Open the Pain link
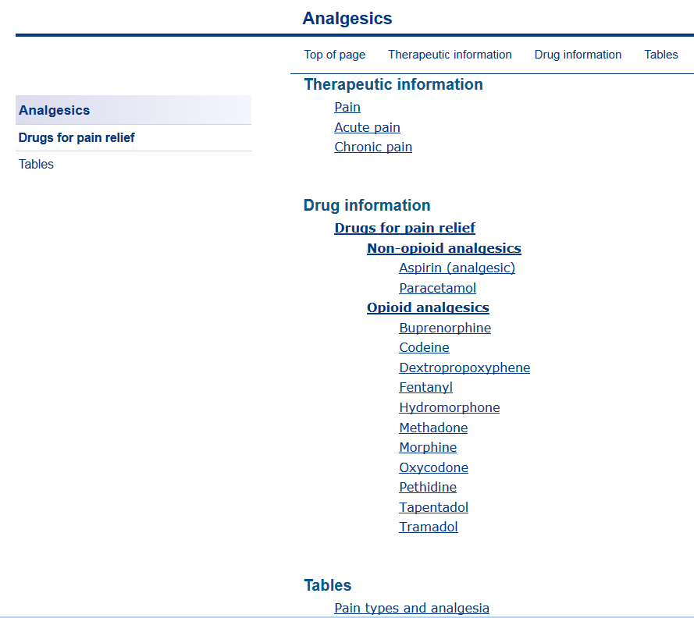Image resolution: width=694 pixels, height=618 pixels. pyautogui.click(x=347, y=107)
